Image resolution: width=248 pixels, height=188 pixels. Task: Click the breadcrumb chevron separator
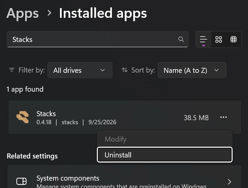point(49,13)
